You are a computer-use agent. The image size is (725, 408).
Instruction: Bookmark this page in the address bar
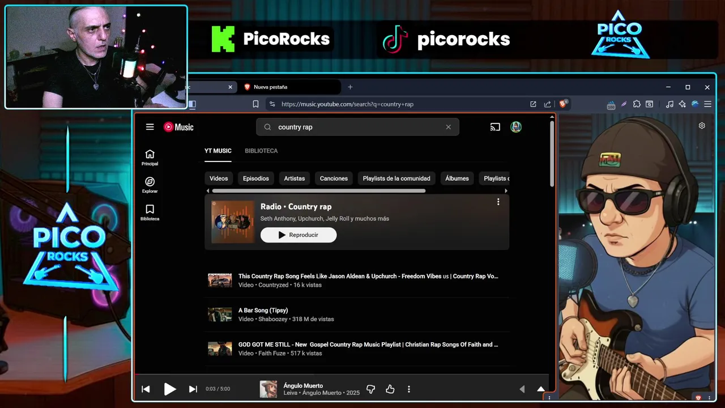pos(255,104)
